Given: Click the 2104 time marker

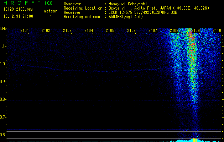Looking at the screenshot, I should [89, 30].
